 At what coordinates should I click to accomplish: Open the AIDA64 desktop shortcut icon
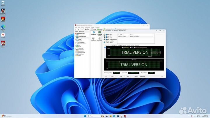point(3,43)
